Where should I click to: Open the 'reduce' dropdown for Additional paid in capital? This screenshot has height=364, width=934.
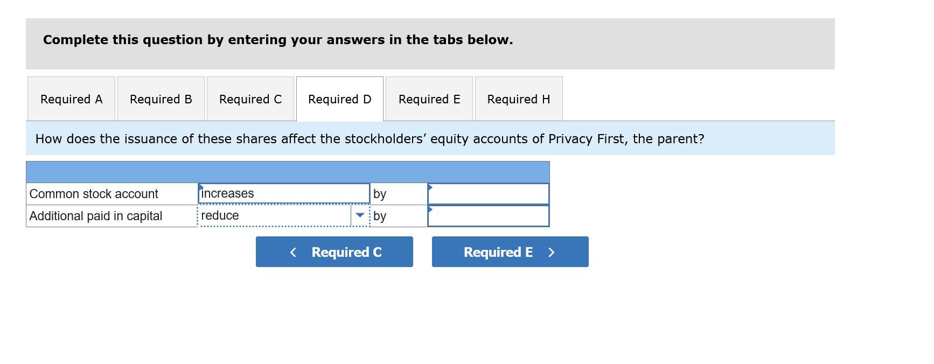pyautogui.click(x=275, y=215)
